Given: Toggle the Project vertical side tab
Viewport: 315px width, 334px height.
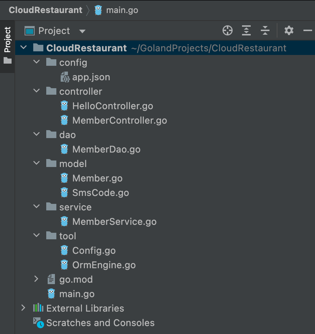Looking at the screenshot, I should pyautogui.click(x=7, y=45).
